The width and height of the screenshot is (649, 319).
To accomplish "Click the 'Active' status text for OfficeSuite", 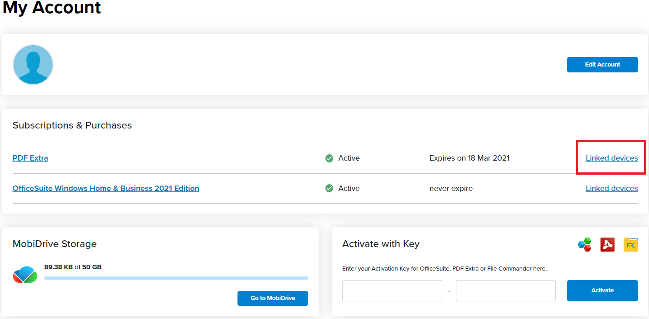I will (349, 188).
